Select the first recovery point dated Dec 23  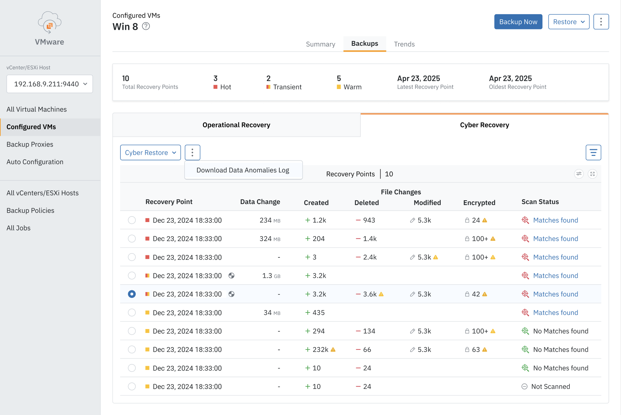pyautogui.click(x=132, y=220)
